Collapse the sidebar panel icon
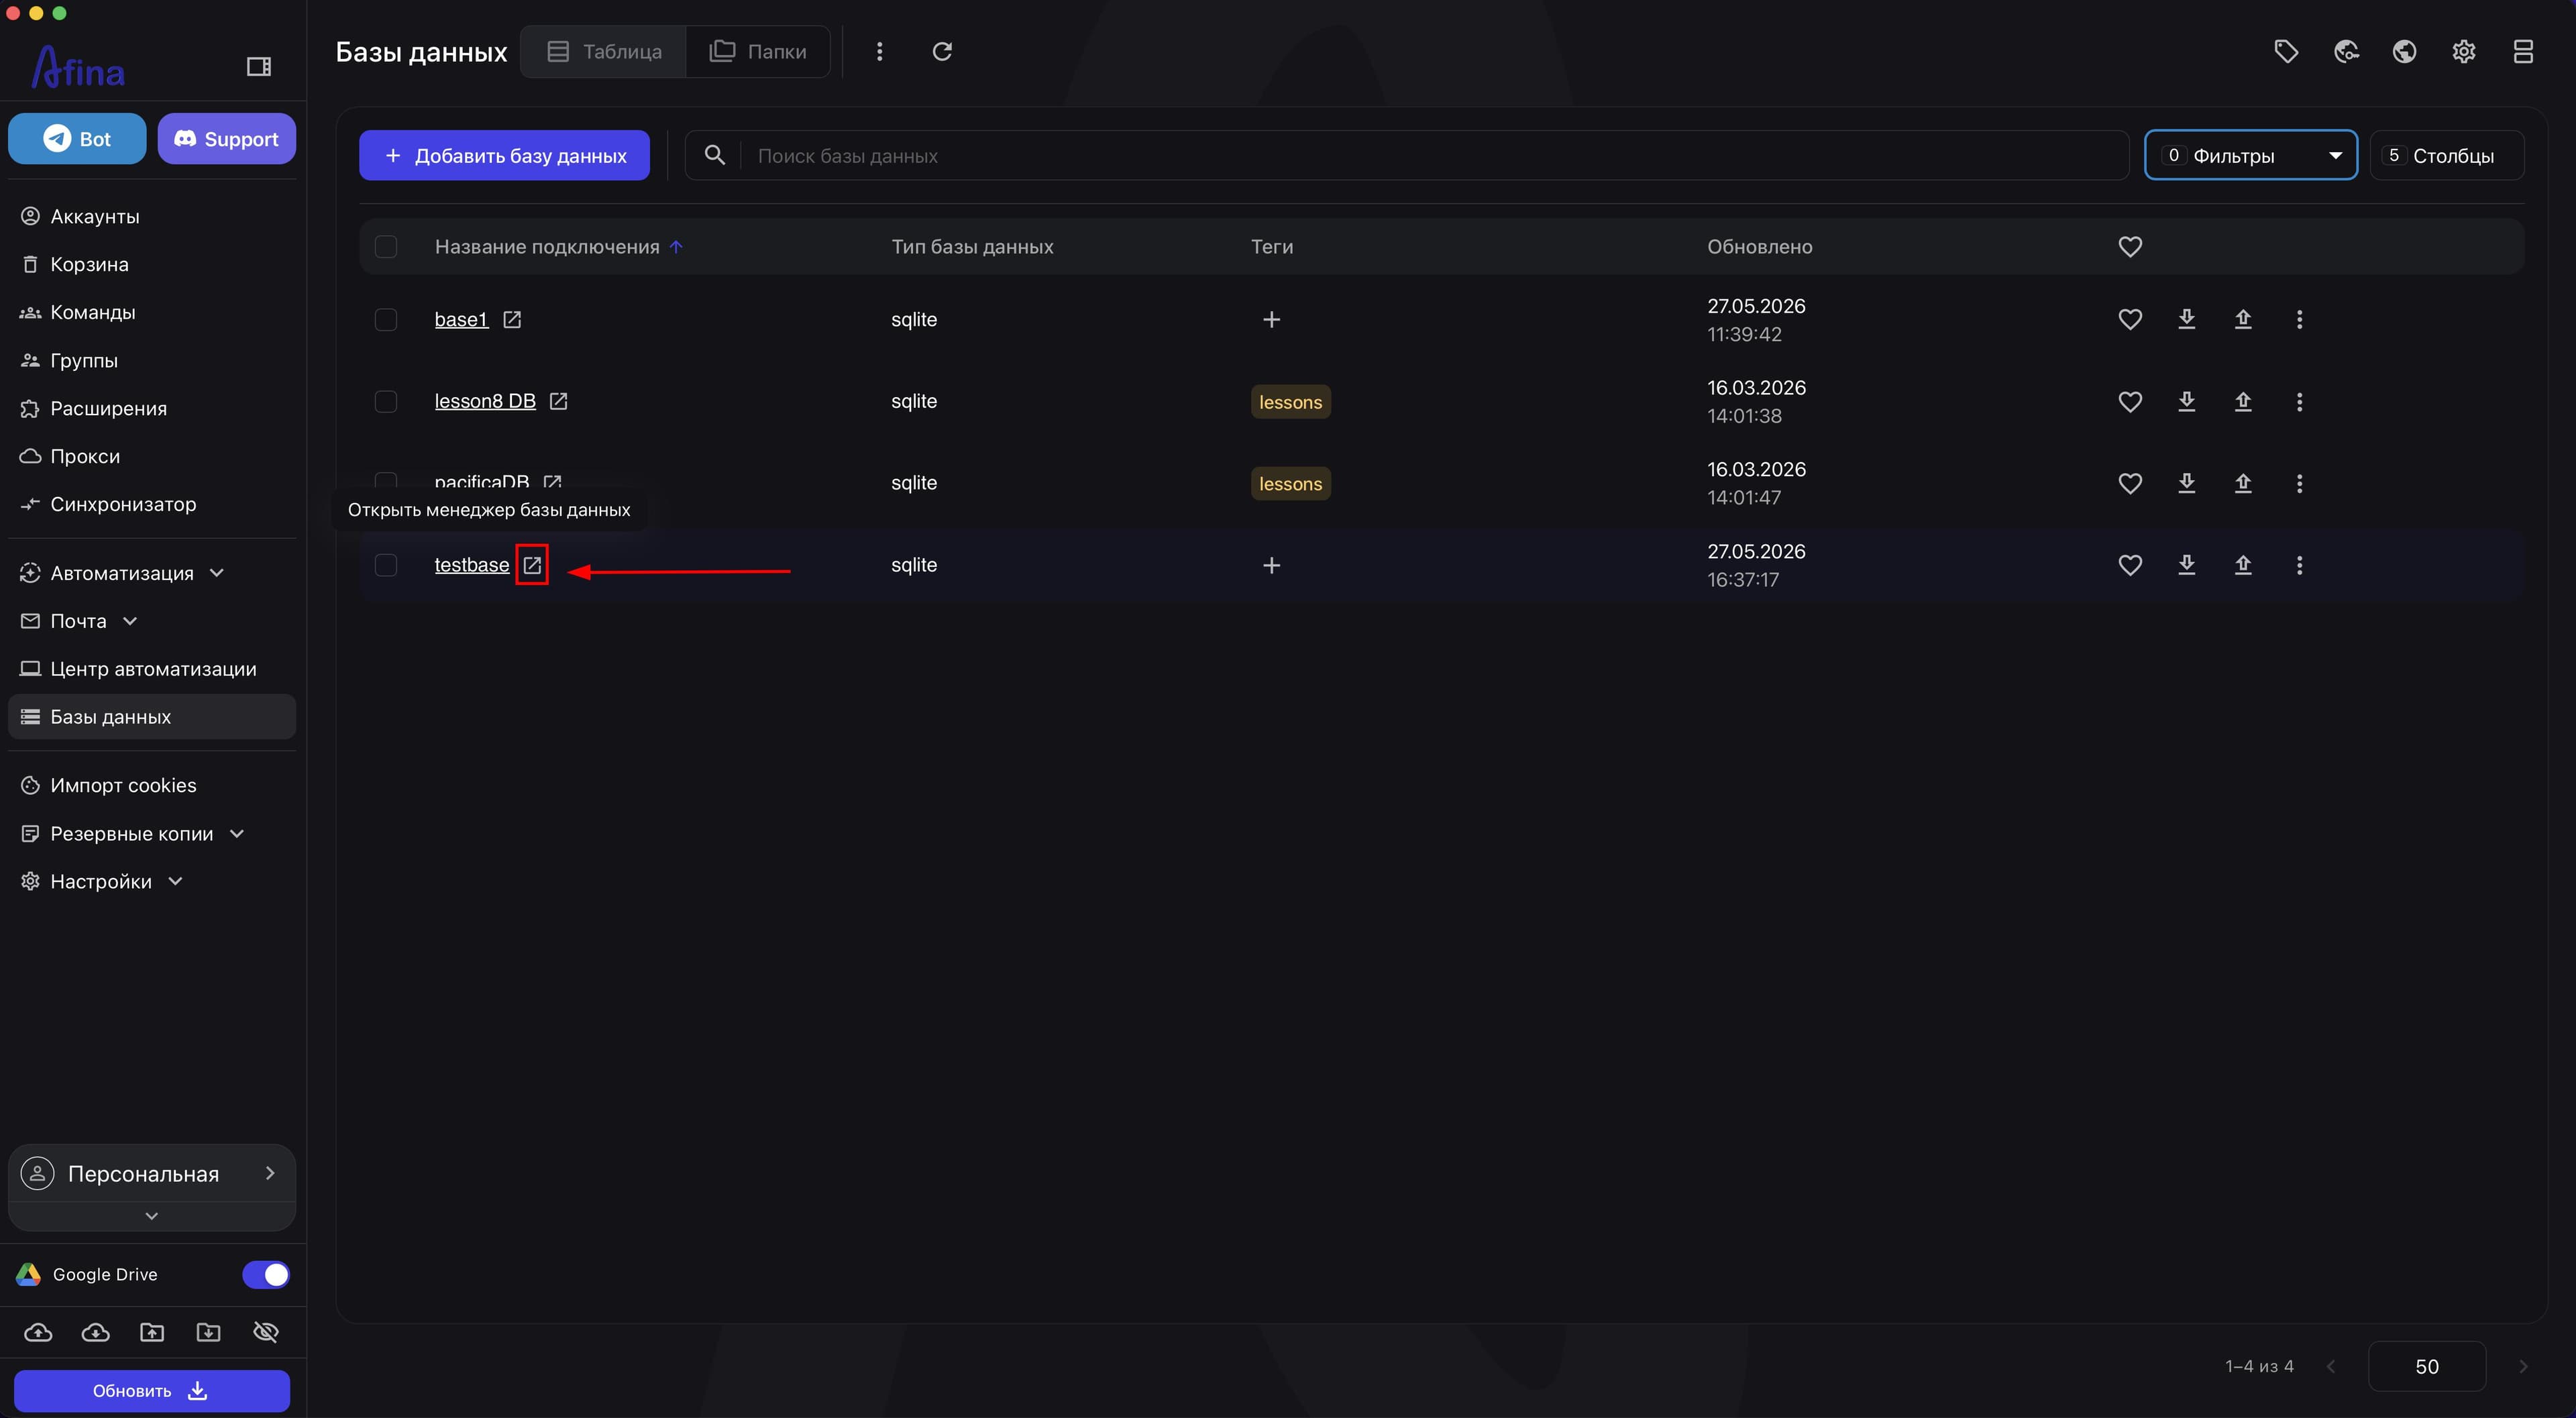The width and height of the screenshot is (2576, 1418). coord(258,67)
